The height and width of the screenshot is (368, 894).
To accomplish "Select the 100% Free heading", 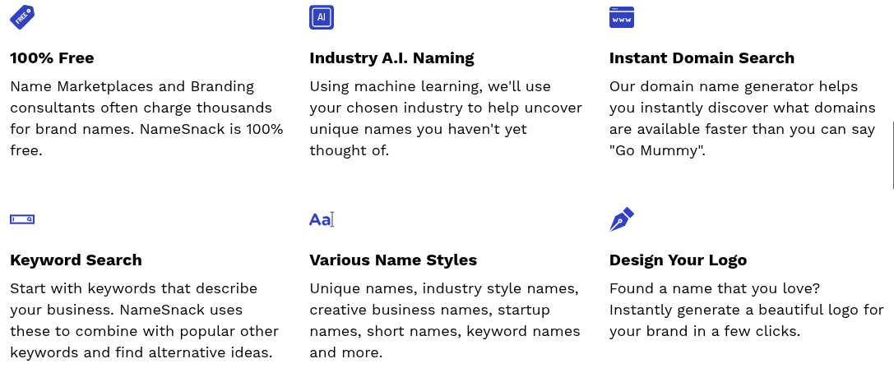I will coord(52,58).
